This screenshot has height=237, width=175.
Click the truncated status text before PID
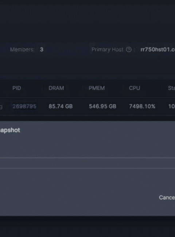point(1,107)
